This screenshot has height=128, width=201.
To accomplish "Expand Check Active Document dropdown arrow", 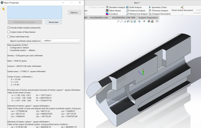I will pos(182,14).
